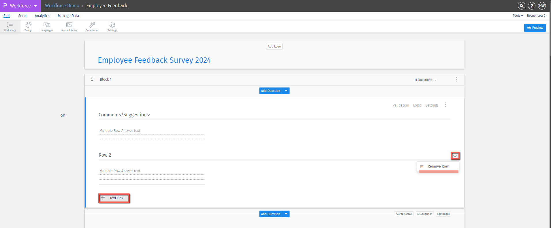This screenshot has width=551, height=228.
Task: Click the Add Logo button
Action: point(274,46)
